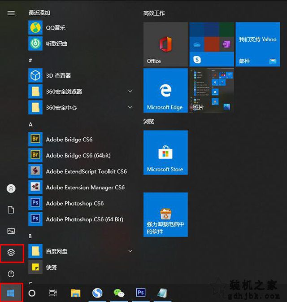Open the Microsoft Edge tile
This screenshot has height=302, width=287.
click(165, 91)
